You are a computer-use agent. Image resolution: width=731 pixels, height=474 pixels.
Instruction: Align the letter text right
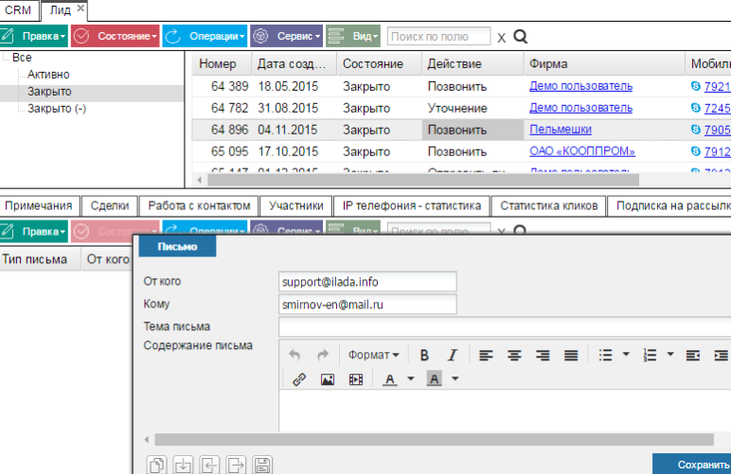[x=543, y=356]
